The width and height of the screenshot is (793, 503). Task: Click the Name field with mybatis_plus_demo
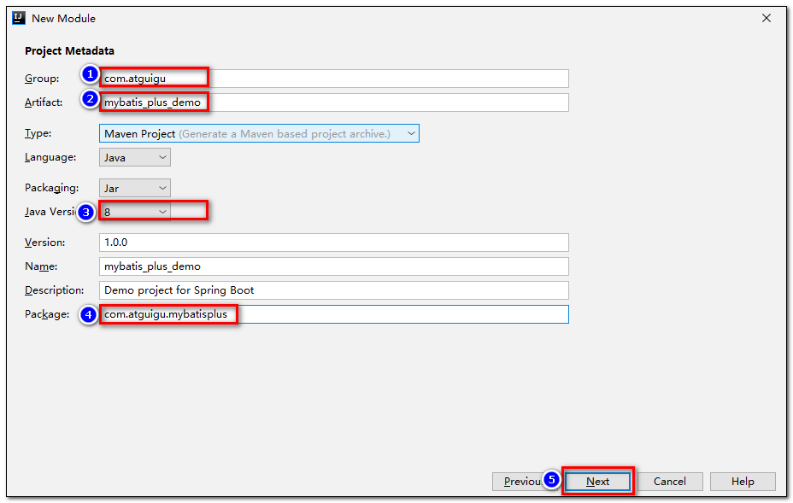[333, 266]
